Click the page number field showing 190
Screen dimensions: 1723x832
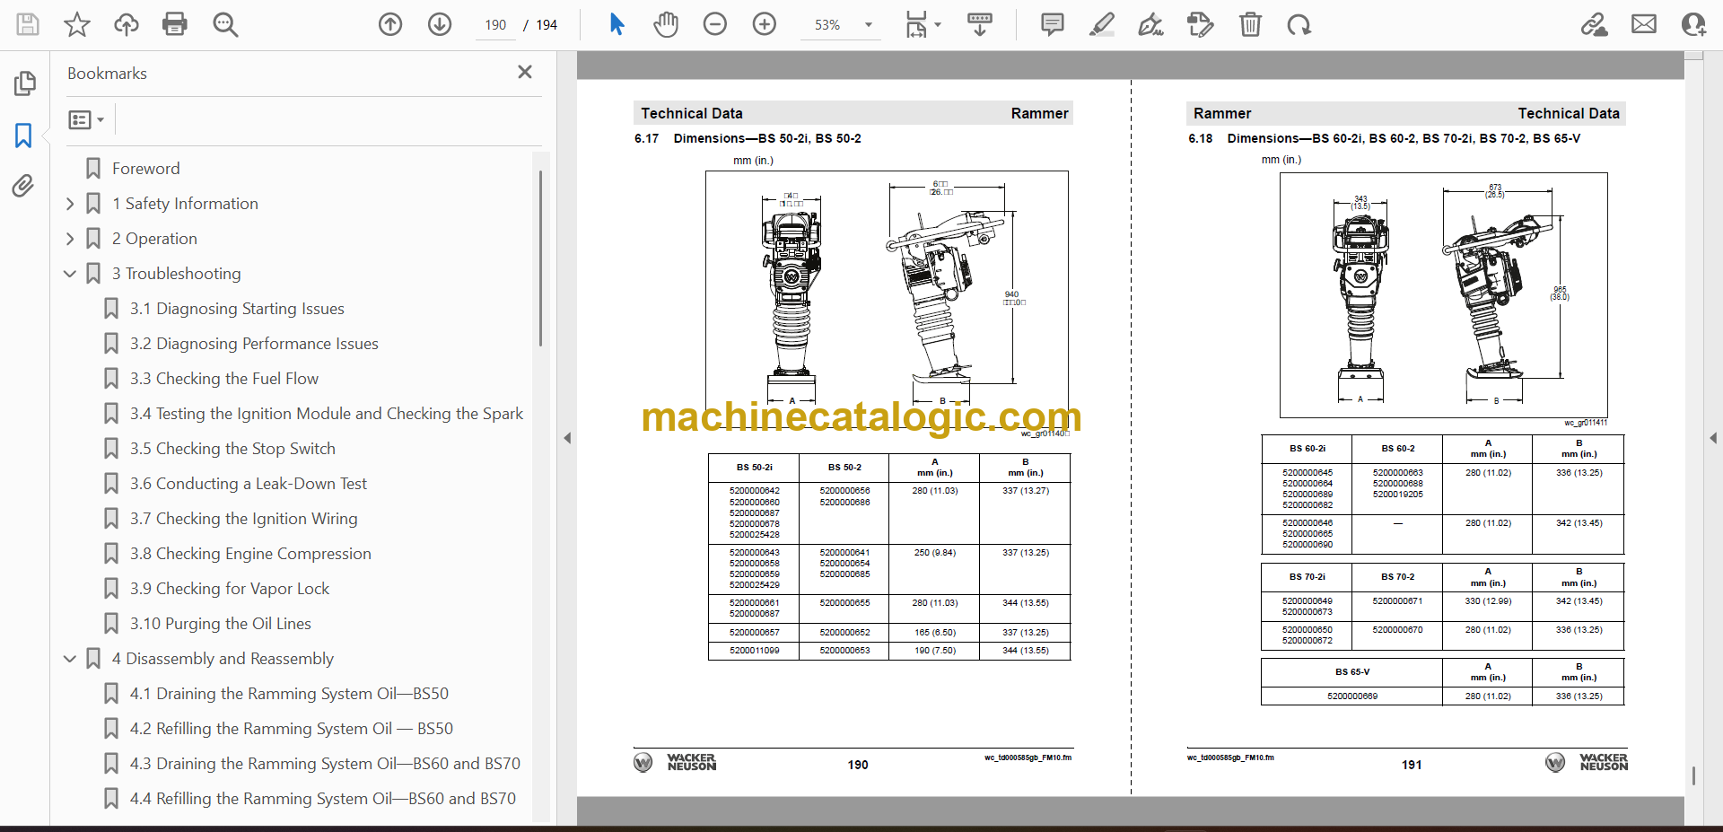(496, 25)
